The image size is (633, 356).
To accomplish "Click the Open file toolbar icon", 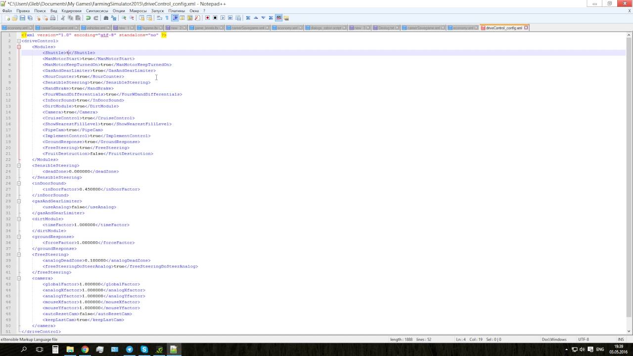I will tap(14, 18).
